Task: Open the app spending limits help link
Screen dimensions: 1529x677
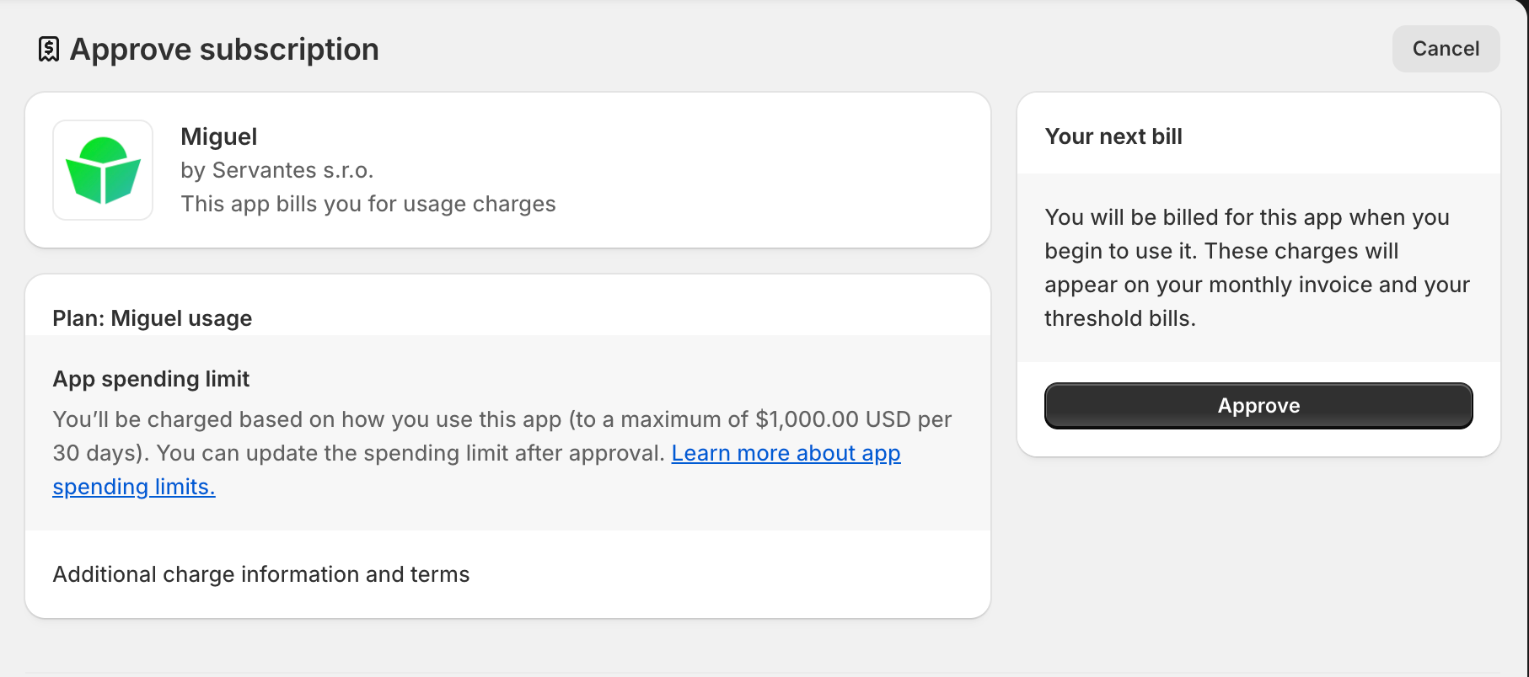Action: pos(785,453)
